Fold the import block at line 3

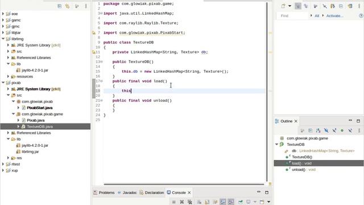pos(101,14)
